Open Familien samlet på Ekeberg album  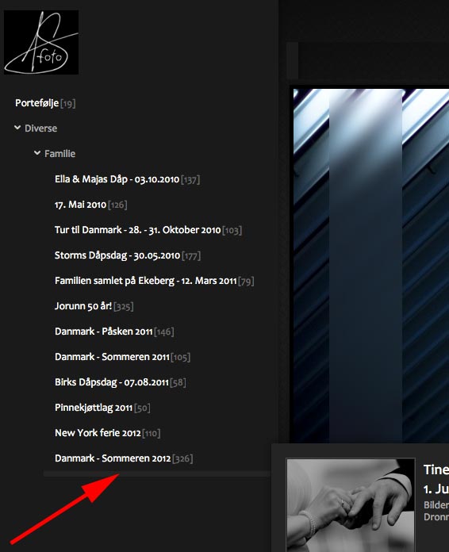(145, 281)
